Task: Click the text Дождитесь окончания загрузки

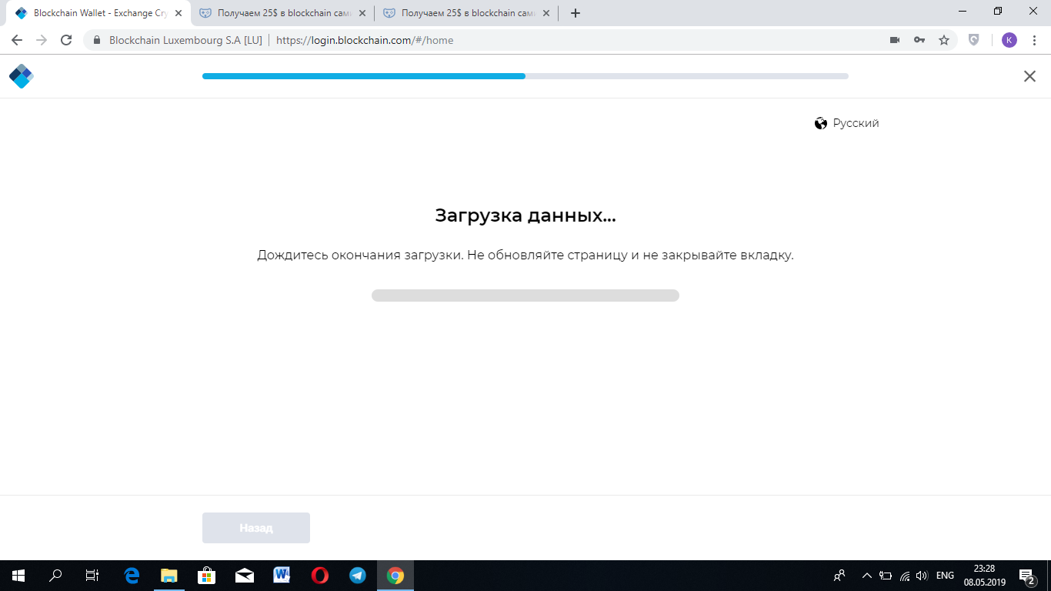Action: pos(361,255)
